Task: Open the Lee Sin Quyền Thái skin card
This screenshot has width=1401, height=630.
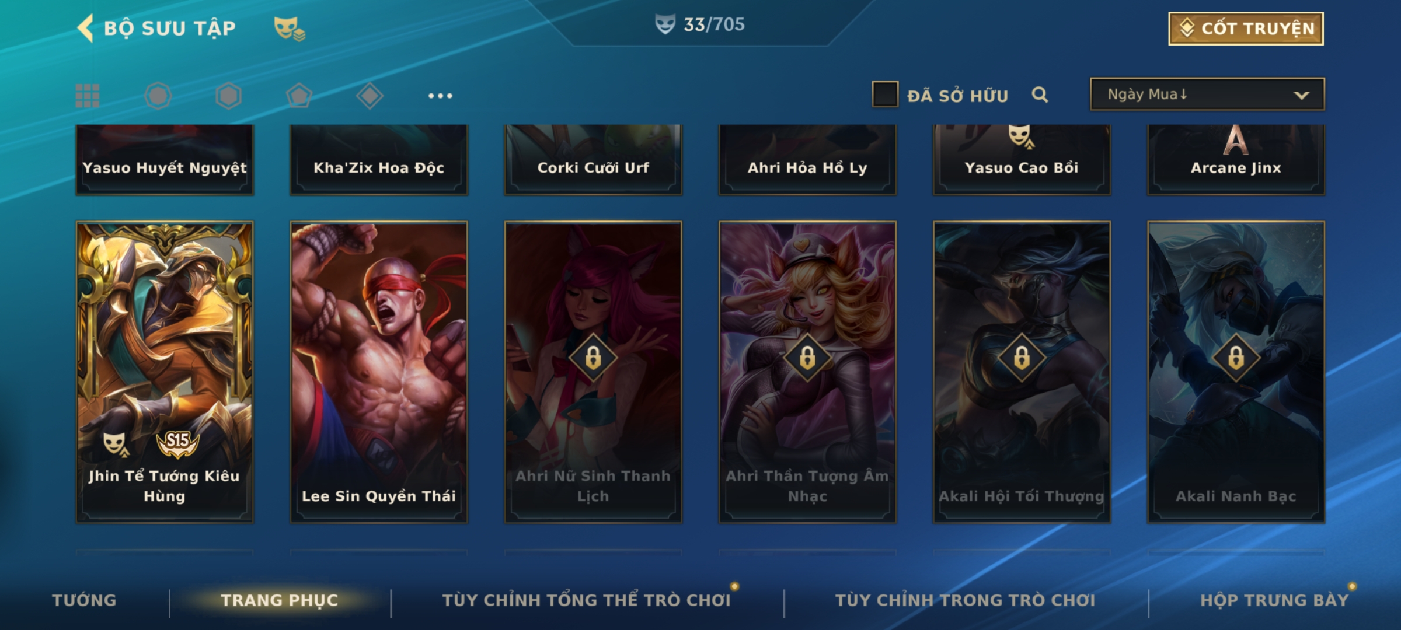Action: pyautogui.click(x=379, y=372)
